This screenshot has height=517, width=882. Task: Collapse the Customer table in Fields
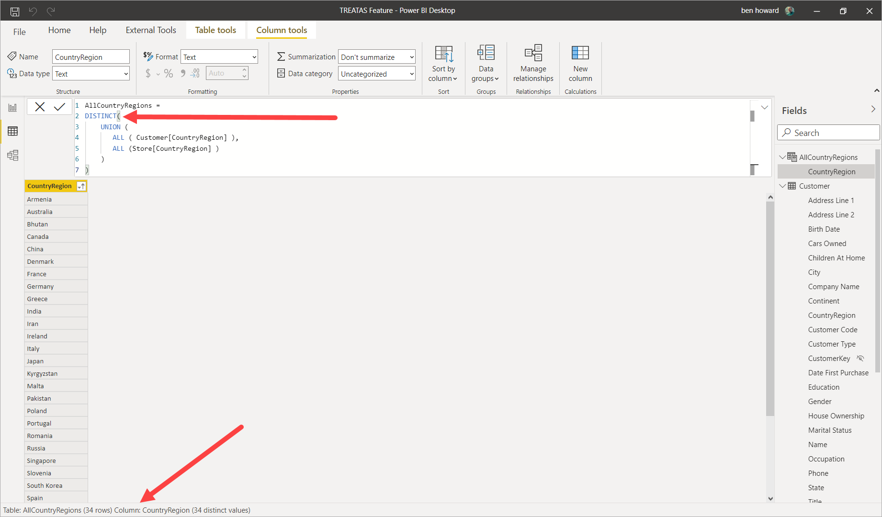click(782, 186)
